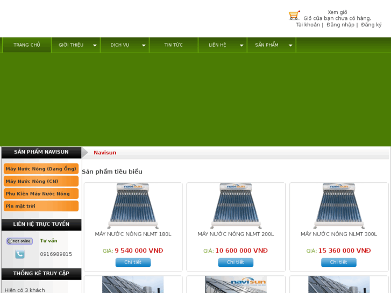Open the TIN TỨC menu item

click(174, 45)
